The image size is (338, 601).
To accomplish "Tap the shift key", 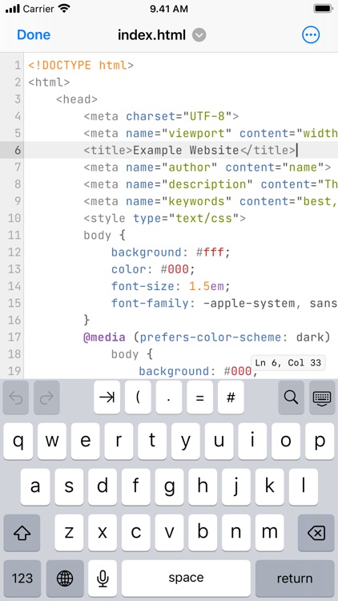I will (x=22, y=533).
